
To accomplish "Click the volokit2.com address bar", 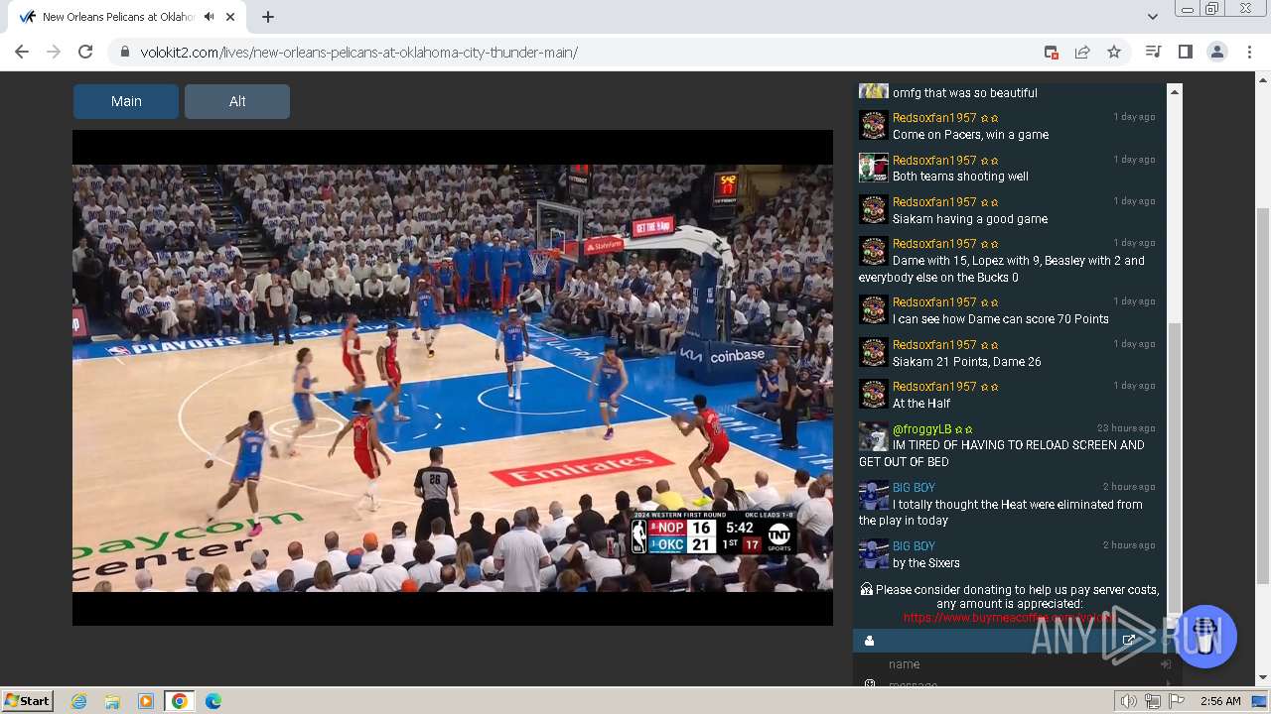I will (576, 52).
